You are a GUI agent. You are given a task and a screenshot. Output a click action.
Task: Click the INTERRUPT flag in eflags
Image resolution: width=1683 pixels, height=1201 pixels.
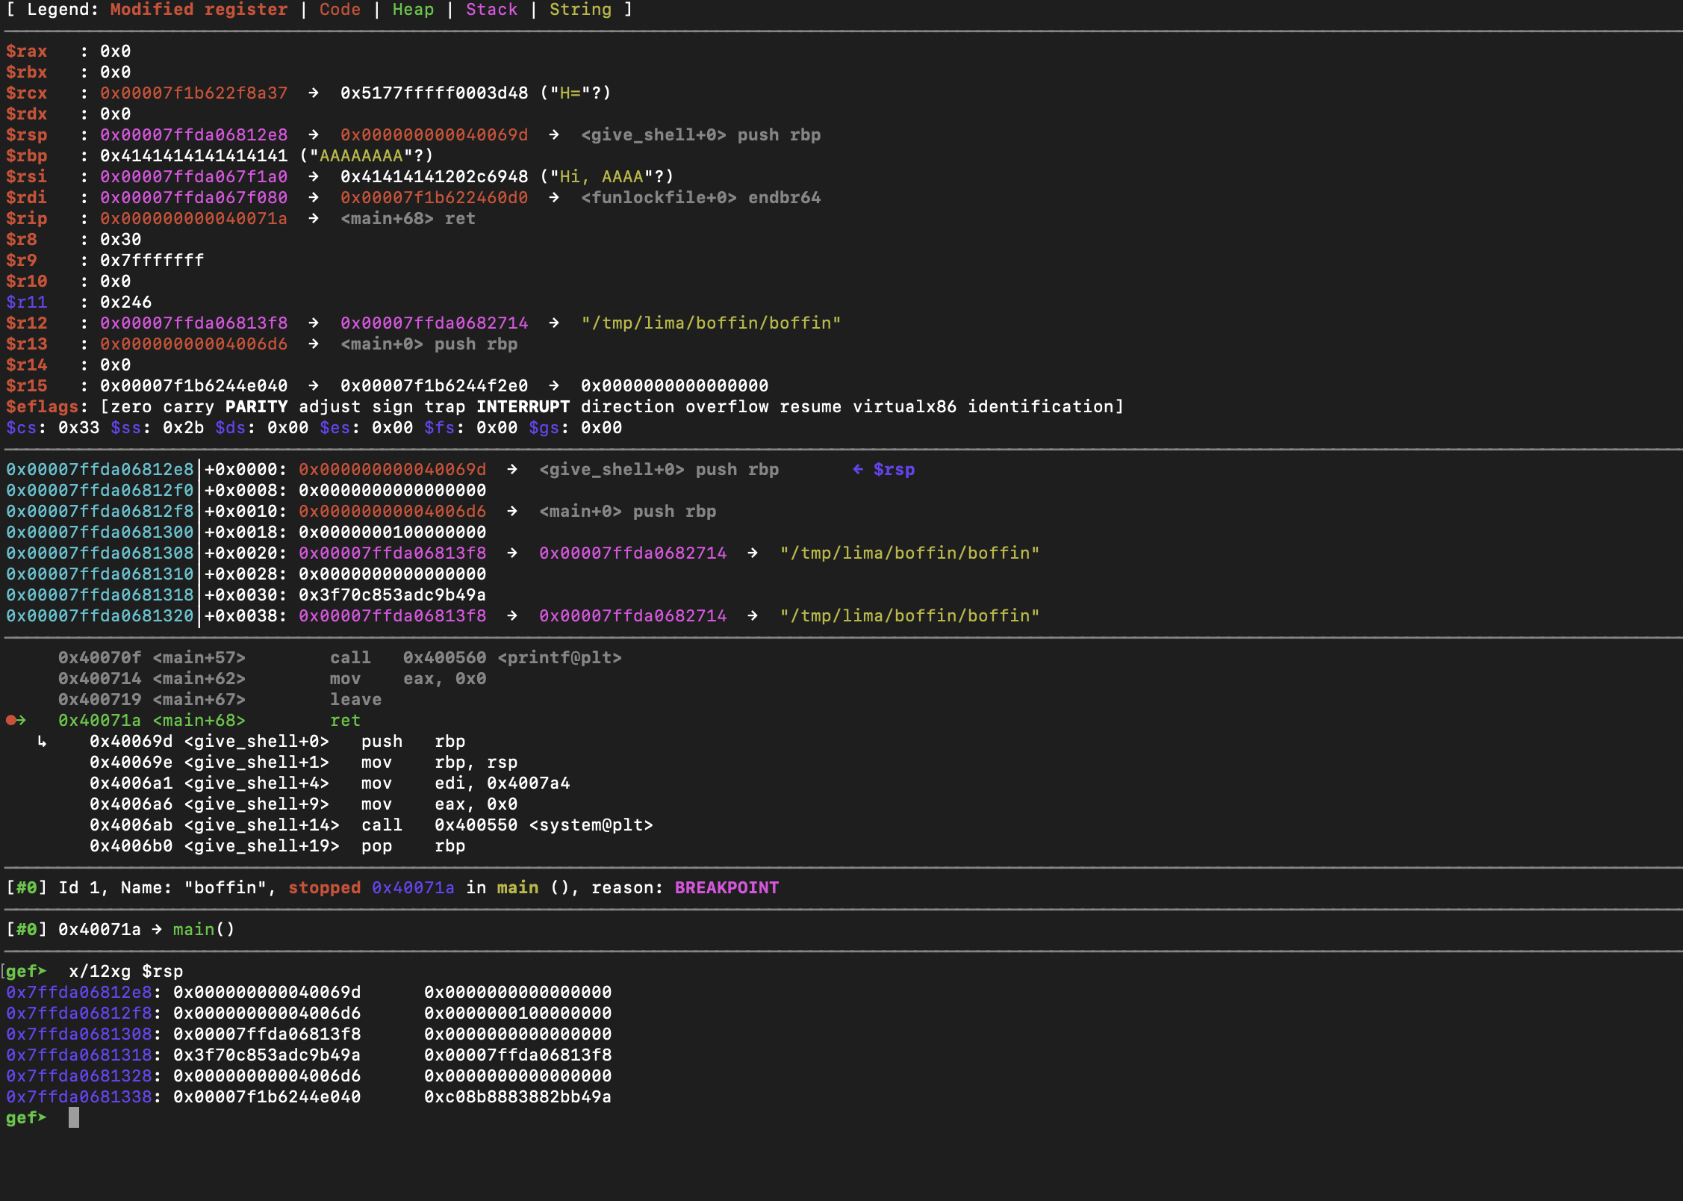pyautogui.click(x=523, y=407)
